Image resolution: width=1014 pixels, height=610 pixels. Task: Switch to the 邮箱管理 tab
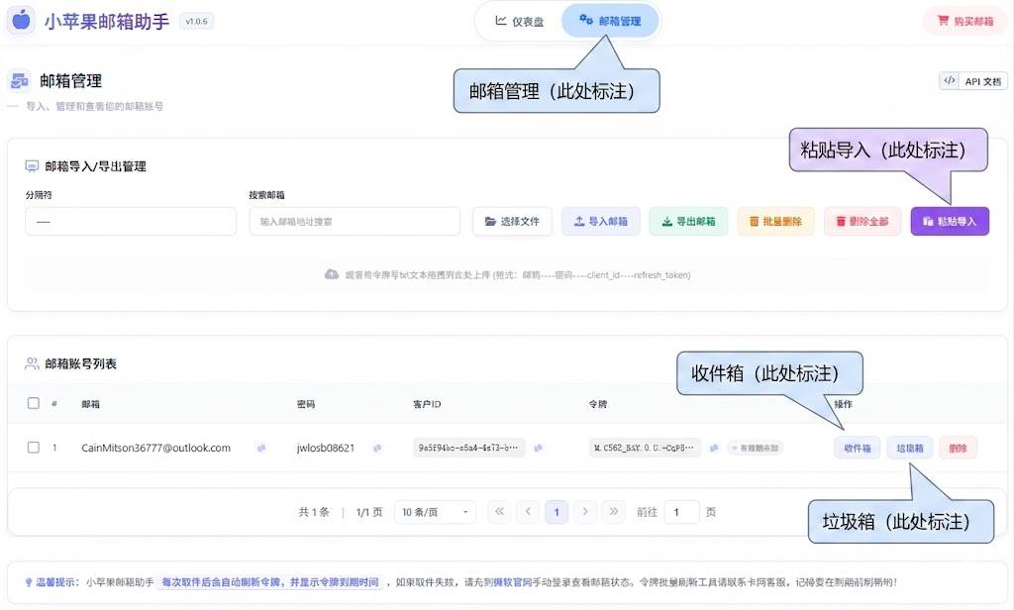pyautogui.click(x=610, y=21)
